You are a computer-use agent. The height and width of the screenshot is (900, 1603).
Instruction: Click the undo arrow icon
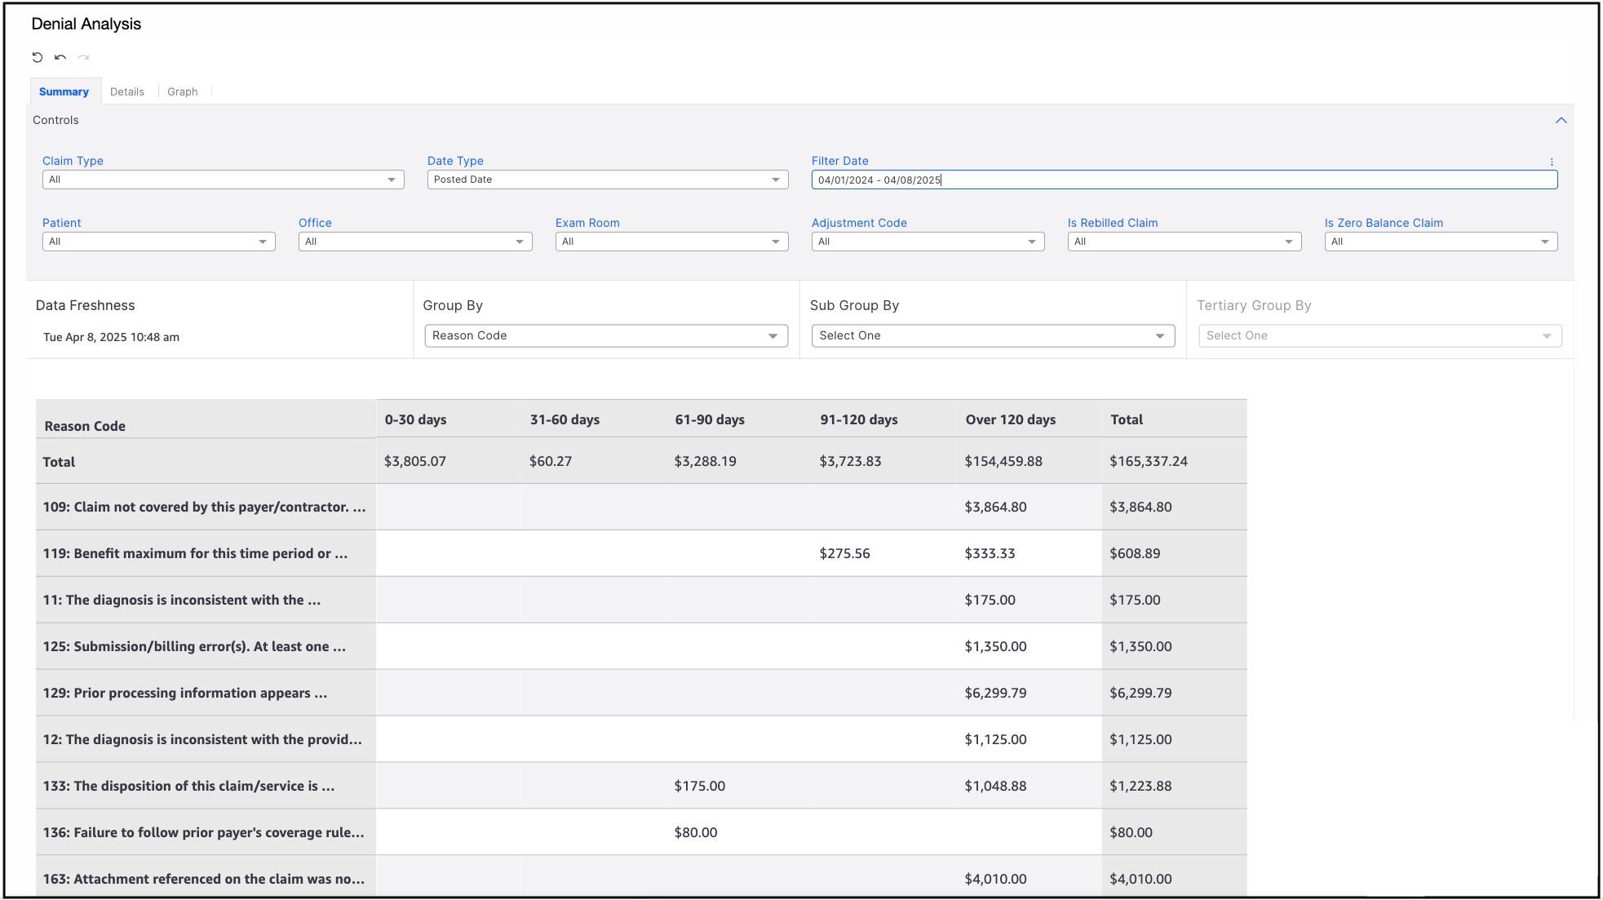(x=60, y=57)
